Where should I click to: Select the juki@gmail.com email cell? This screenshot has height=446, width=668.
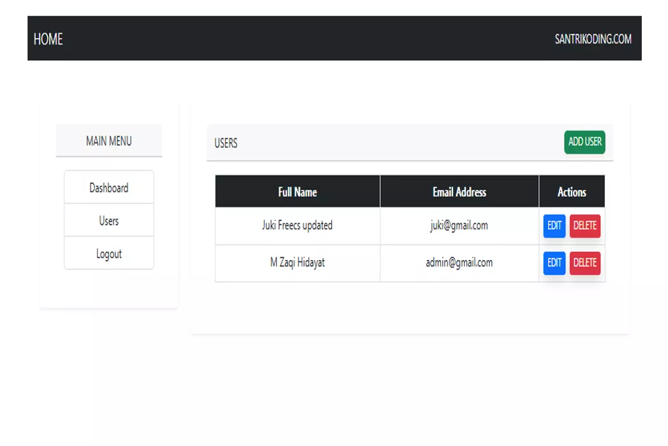pos(459,226)
